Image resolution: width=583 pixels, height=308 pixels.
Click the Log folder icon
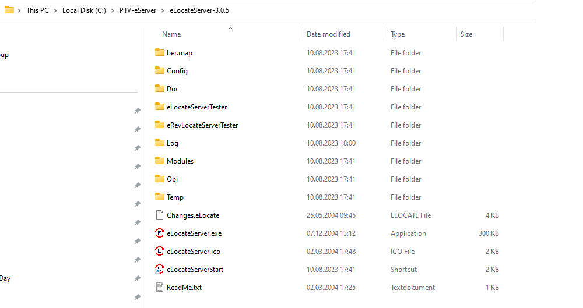(160, 143)
